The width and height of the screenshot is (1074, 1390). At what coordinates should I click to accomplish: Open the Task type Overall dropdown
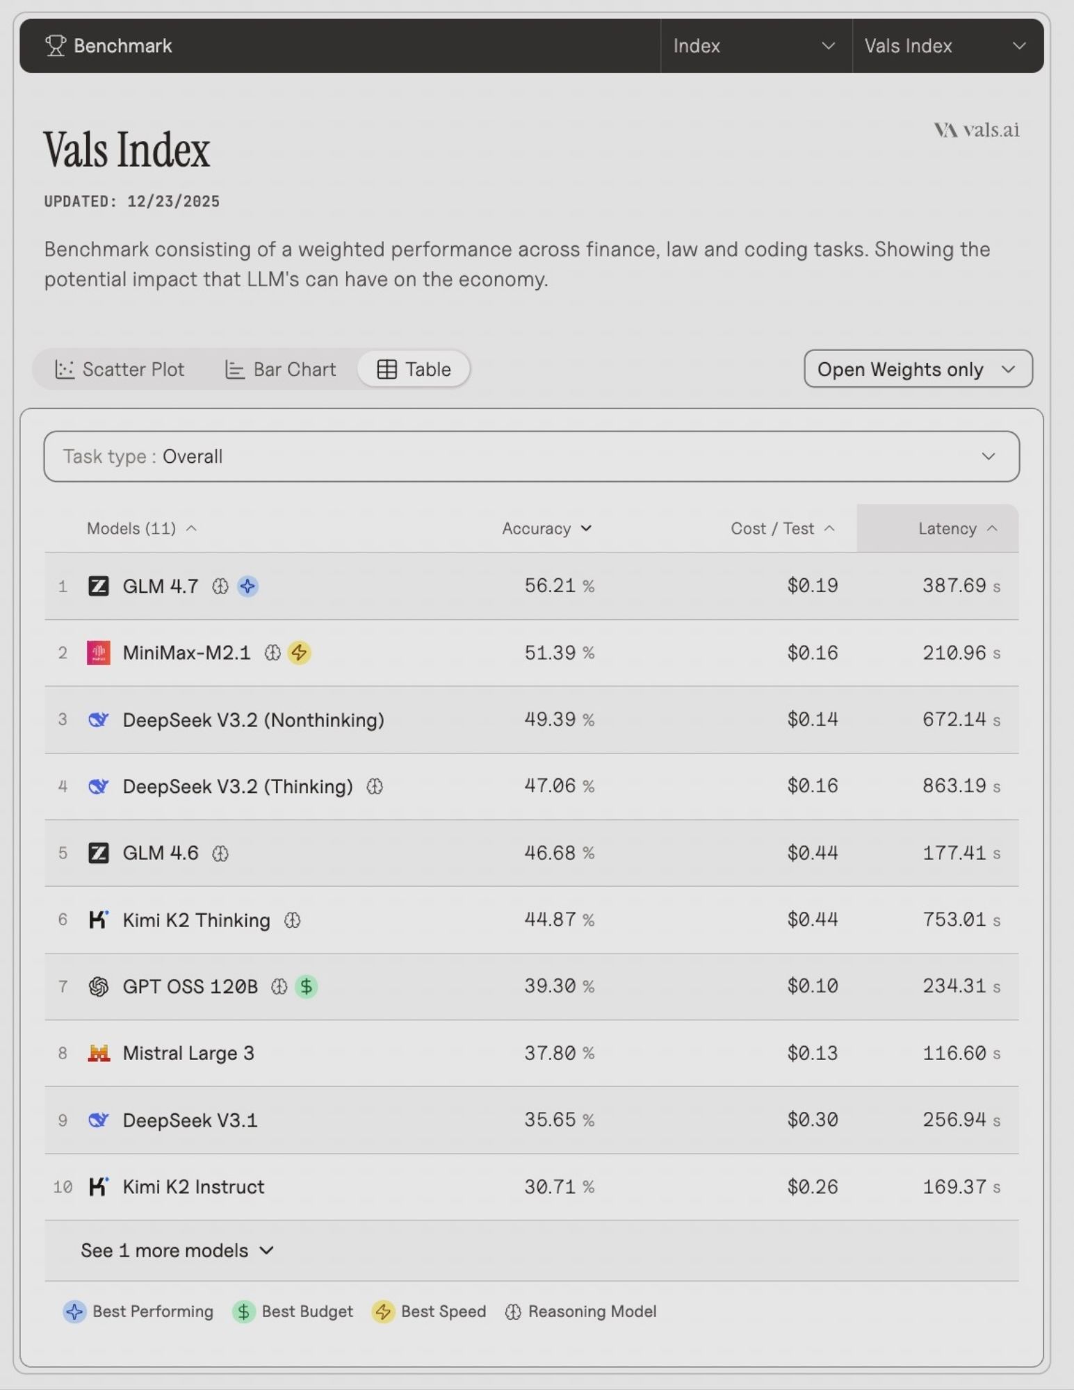[531, 457]
